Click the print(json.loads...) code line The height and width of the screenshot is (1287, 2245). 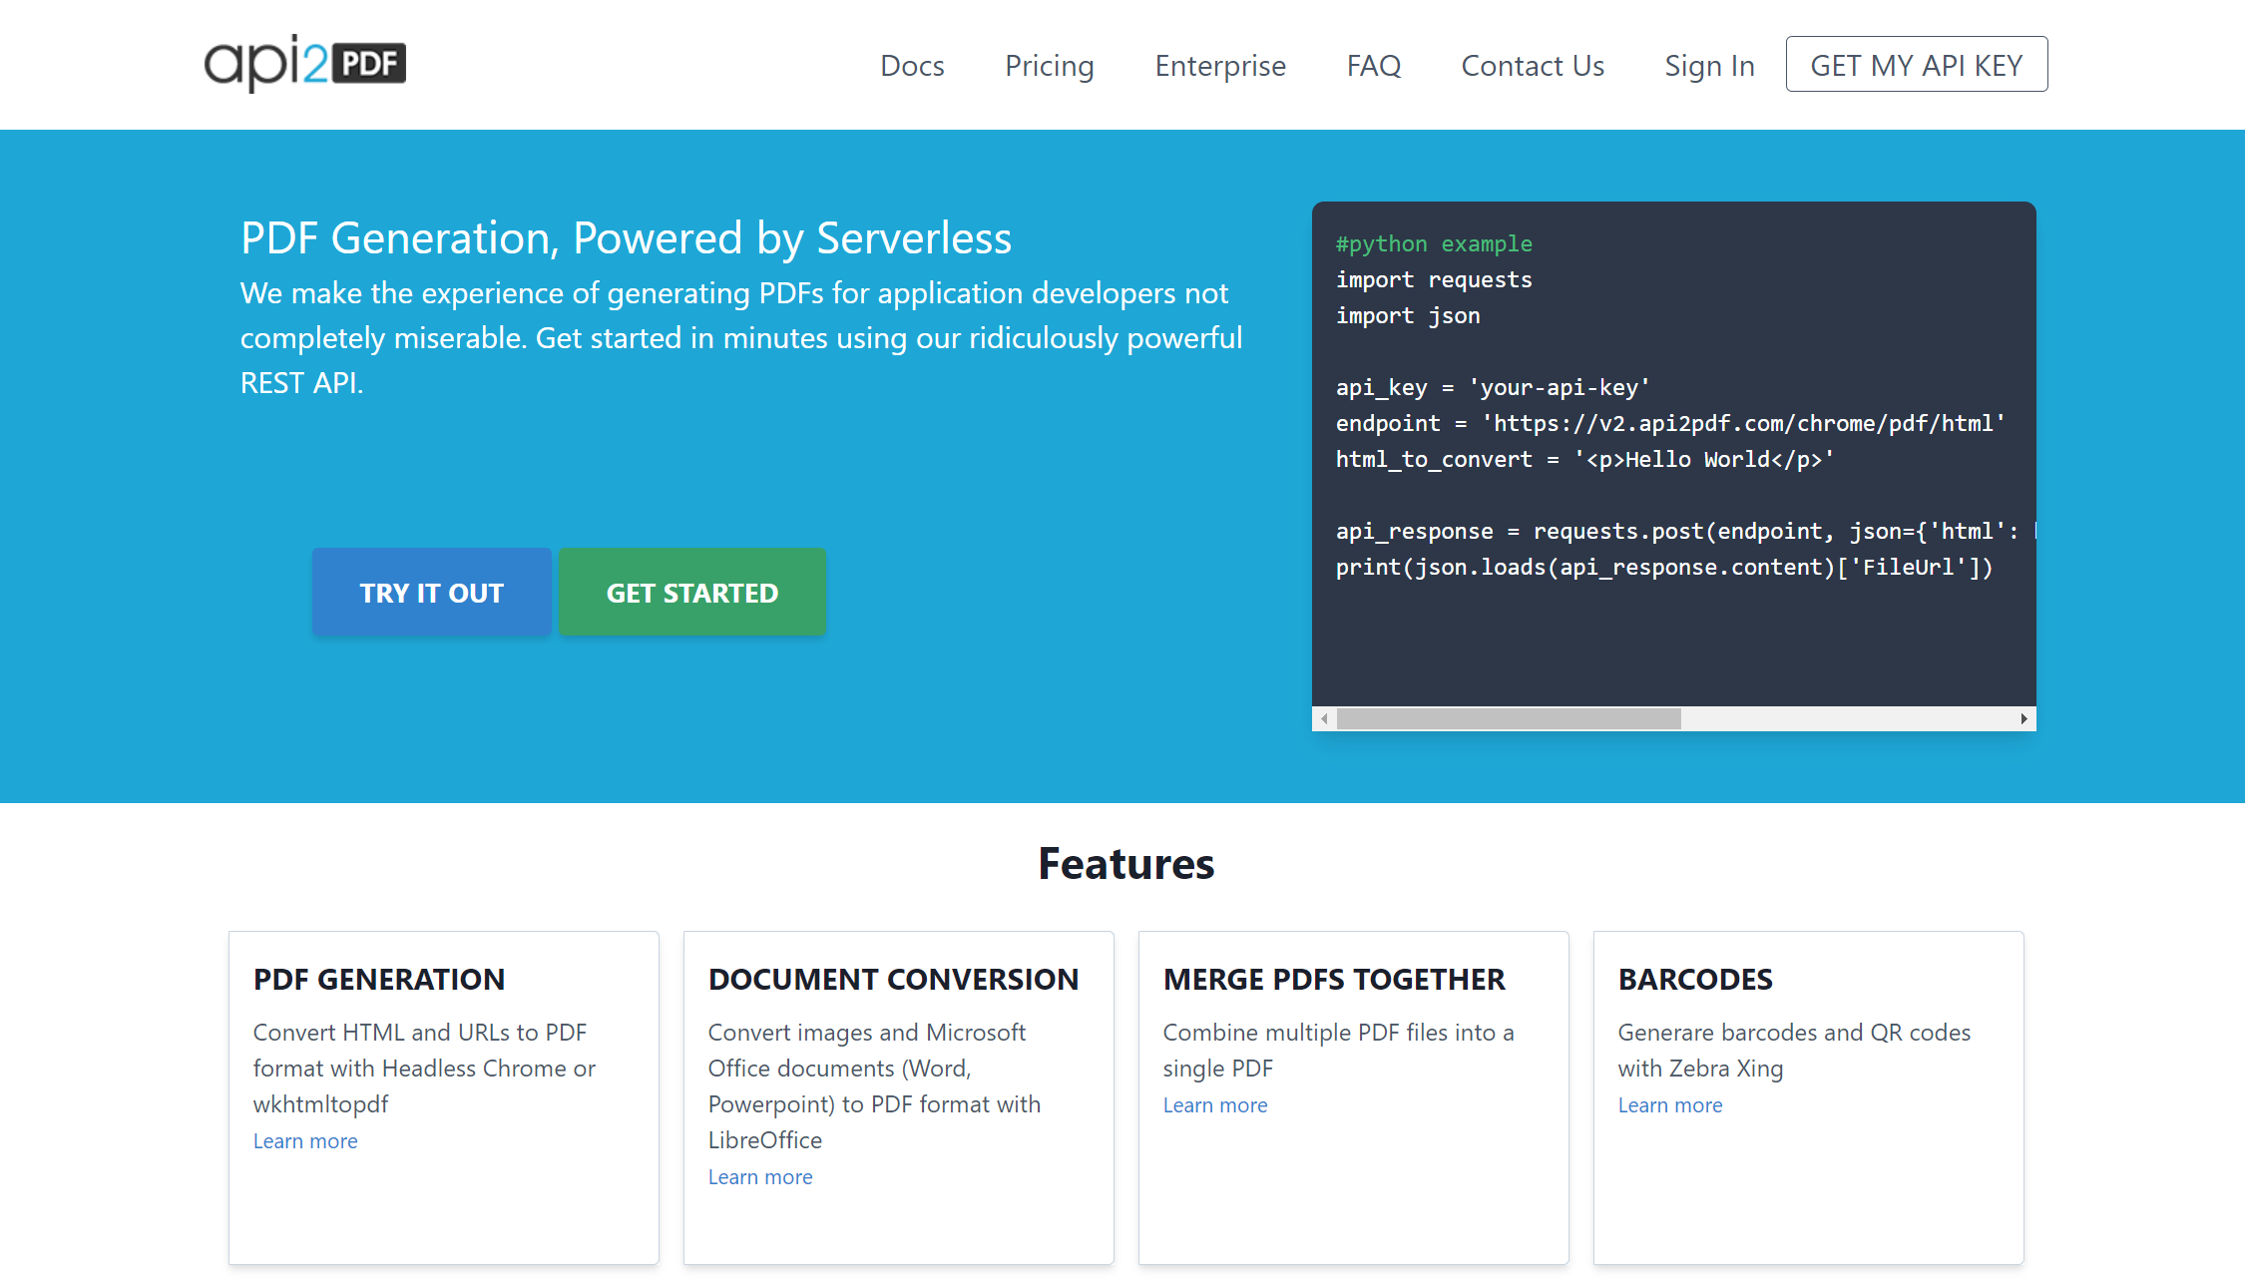[x=1664, y=567]
